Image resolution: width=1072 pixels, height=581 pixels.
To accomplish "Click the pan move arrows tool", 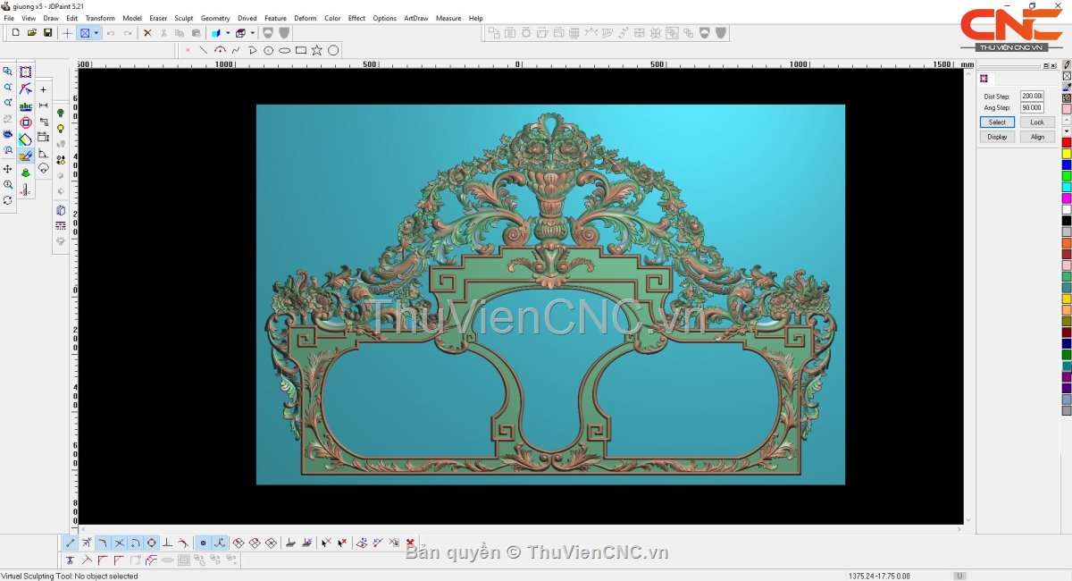I will (x=8, y=169).
